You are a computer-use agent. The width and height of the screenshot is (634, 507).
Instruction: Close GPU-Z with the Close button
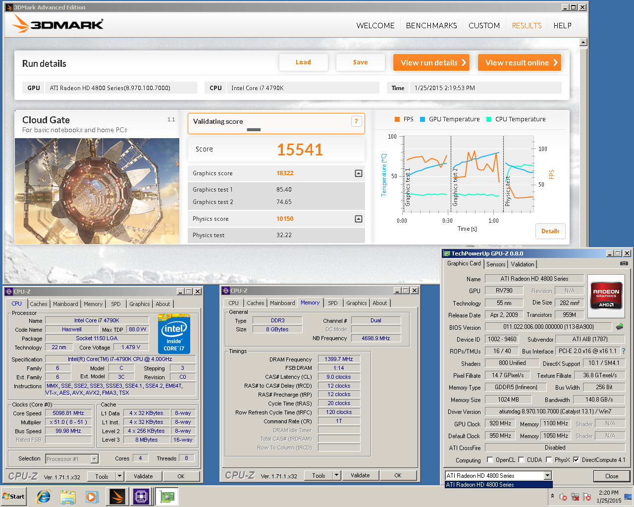pyautogui.click(x=612, y=476)
